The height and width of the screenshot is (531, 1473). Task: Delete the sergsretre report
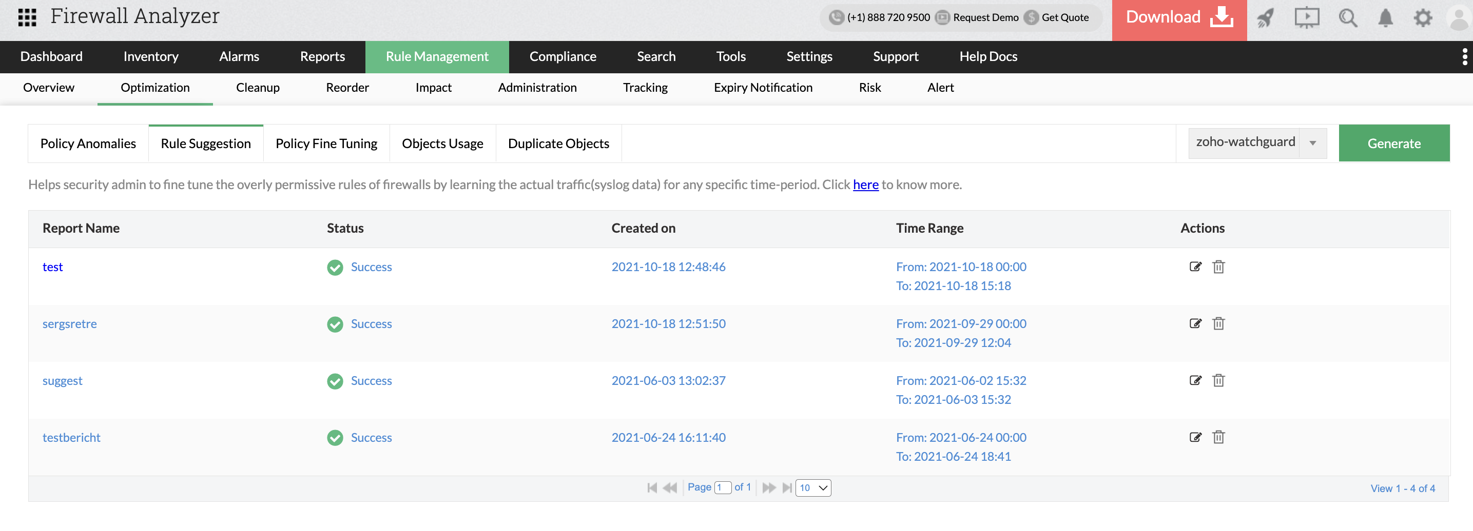[1218, 323]
